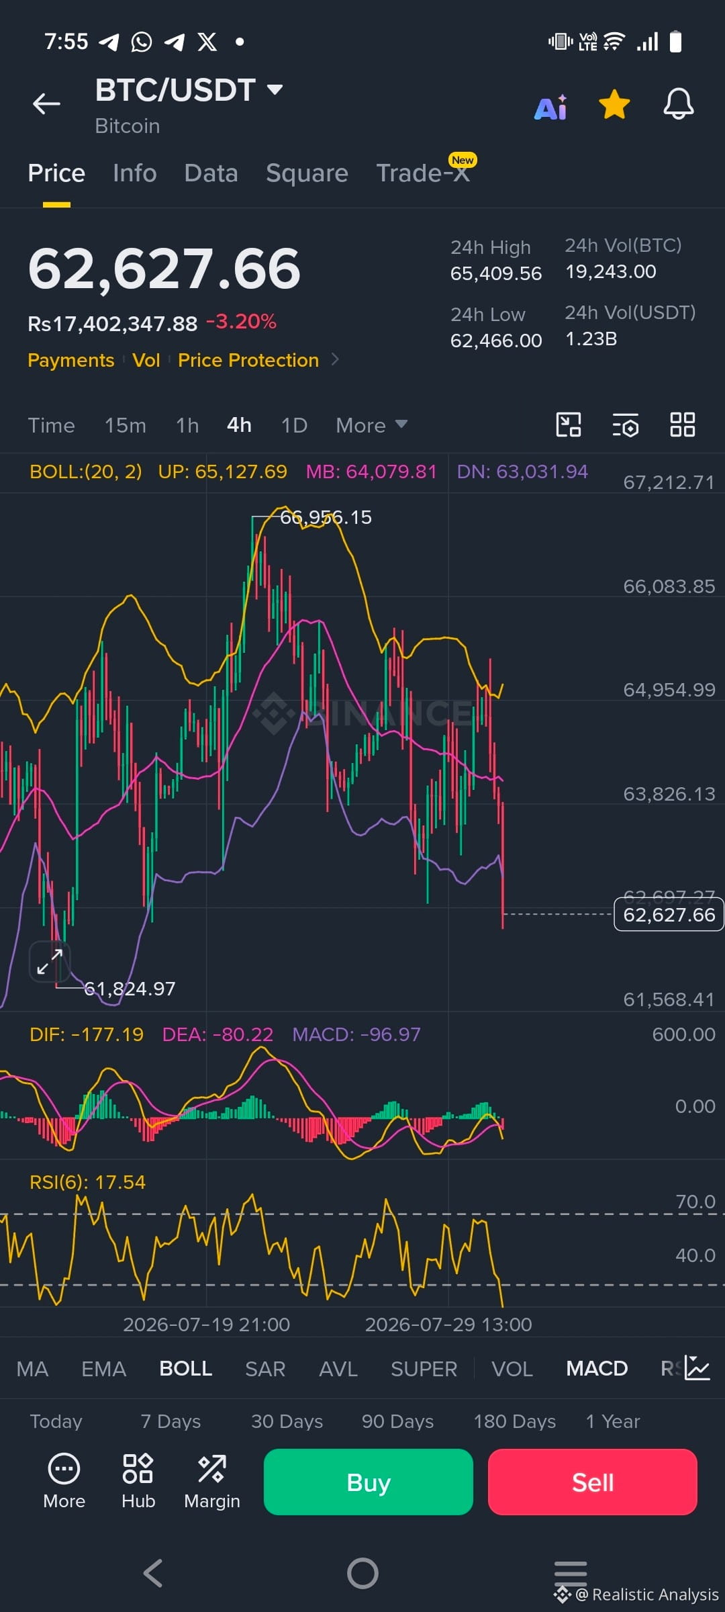Select the 180 Days performance range
Viewport: 725px width, 1612px height.
click(x=515, y=1421)
